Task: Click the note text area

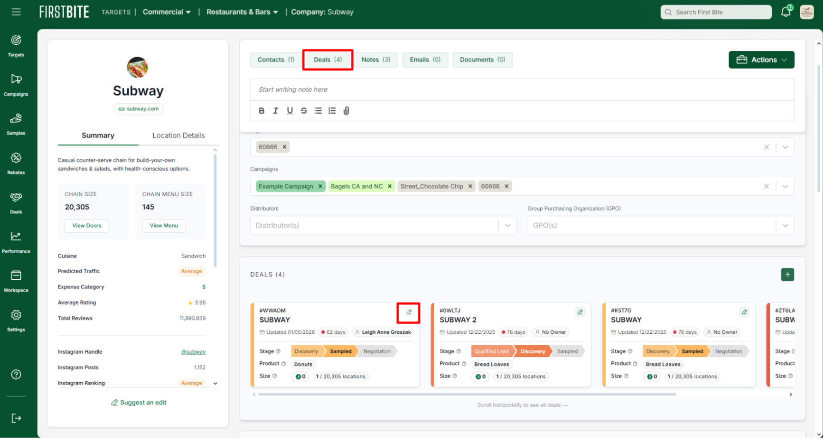Action: point(522,90)
